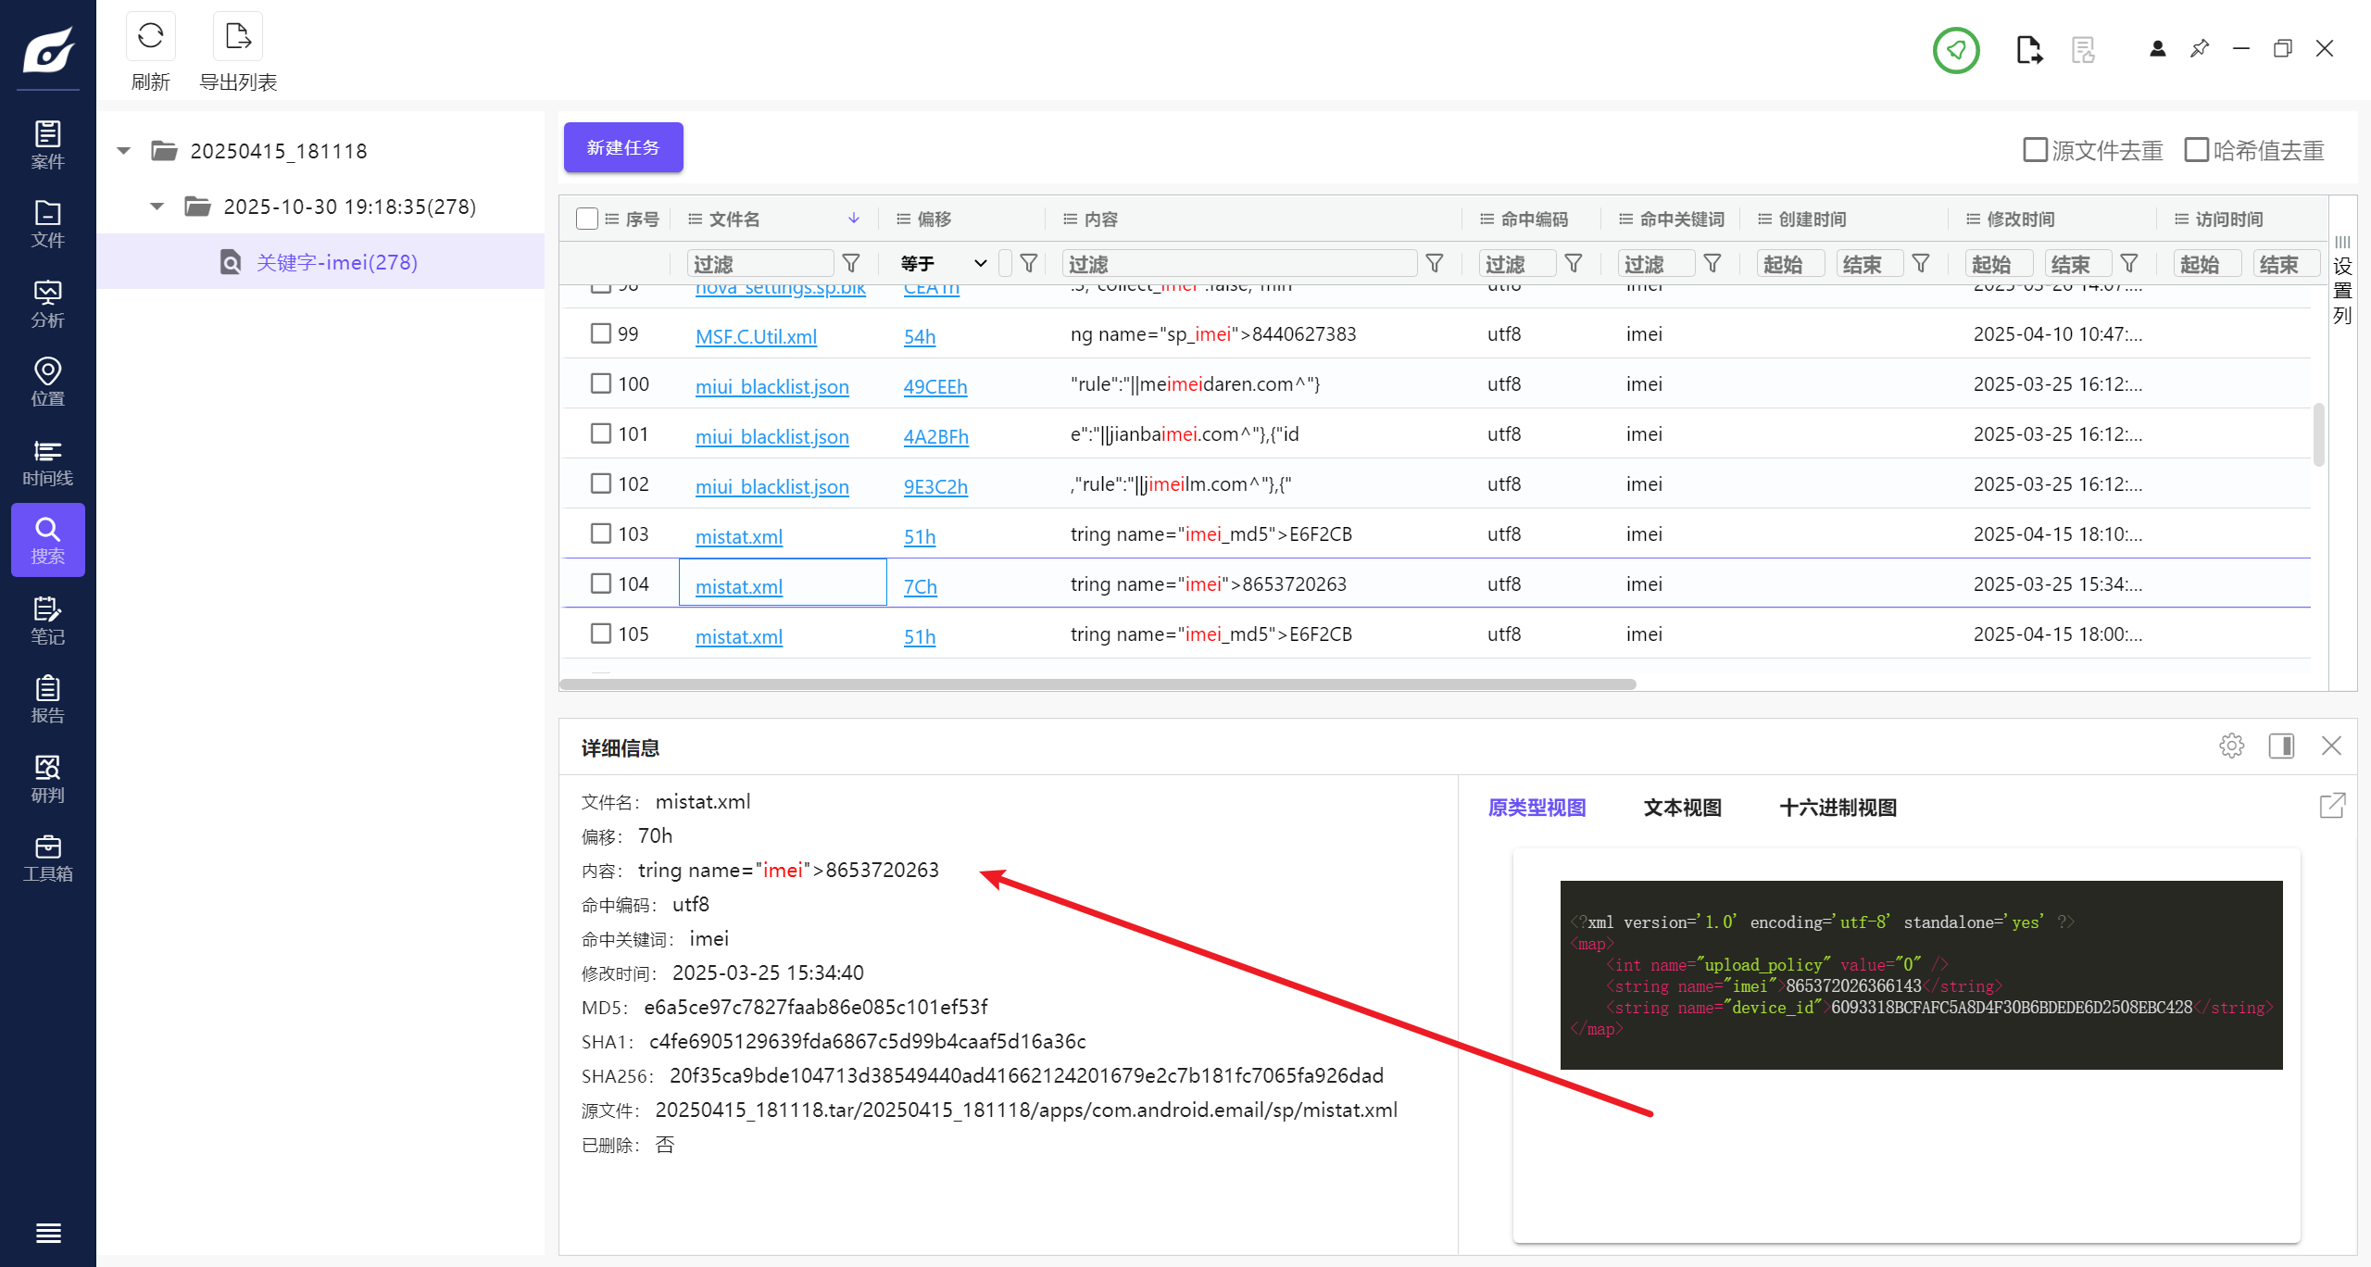Screen dimensions: 2371x1267
Task: Open the Toolbox (工具箱) sidebar section
Action: [47, 858]
